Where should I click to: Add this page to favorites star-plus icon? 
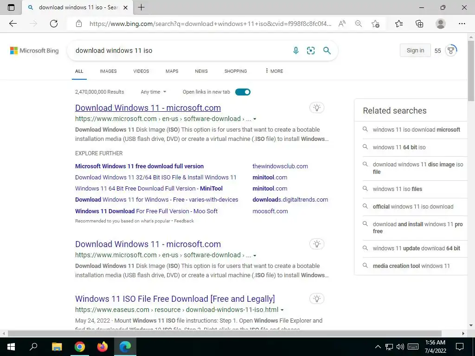pos(375,24)
